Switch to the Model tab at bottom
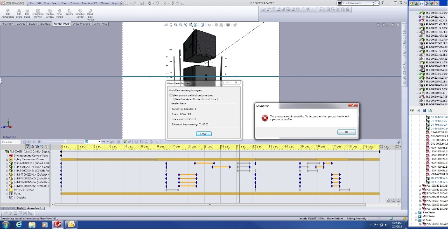 (20, 208)
